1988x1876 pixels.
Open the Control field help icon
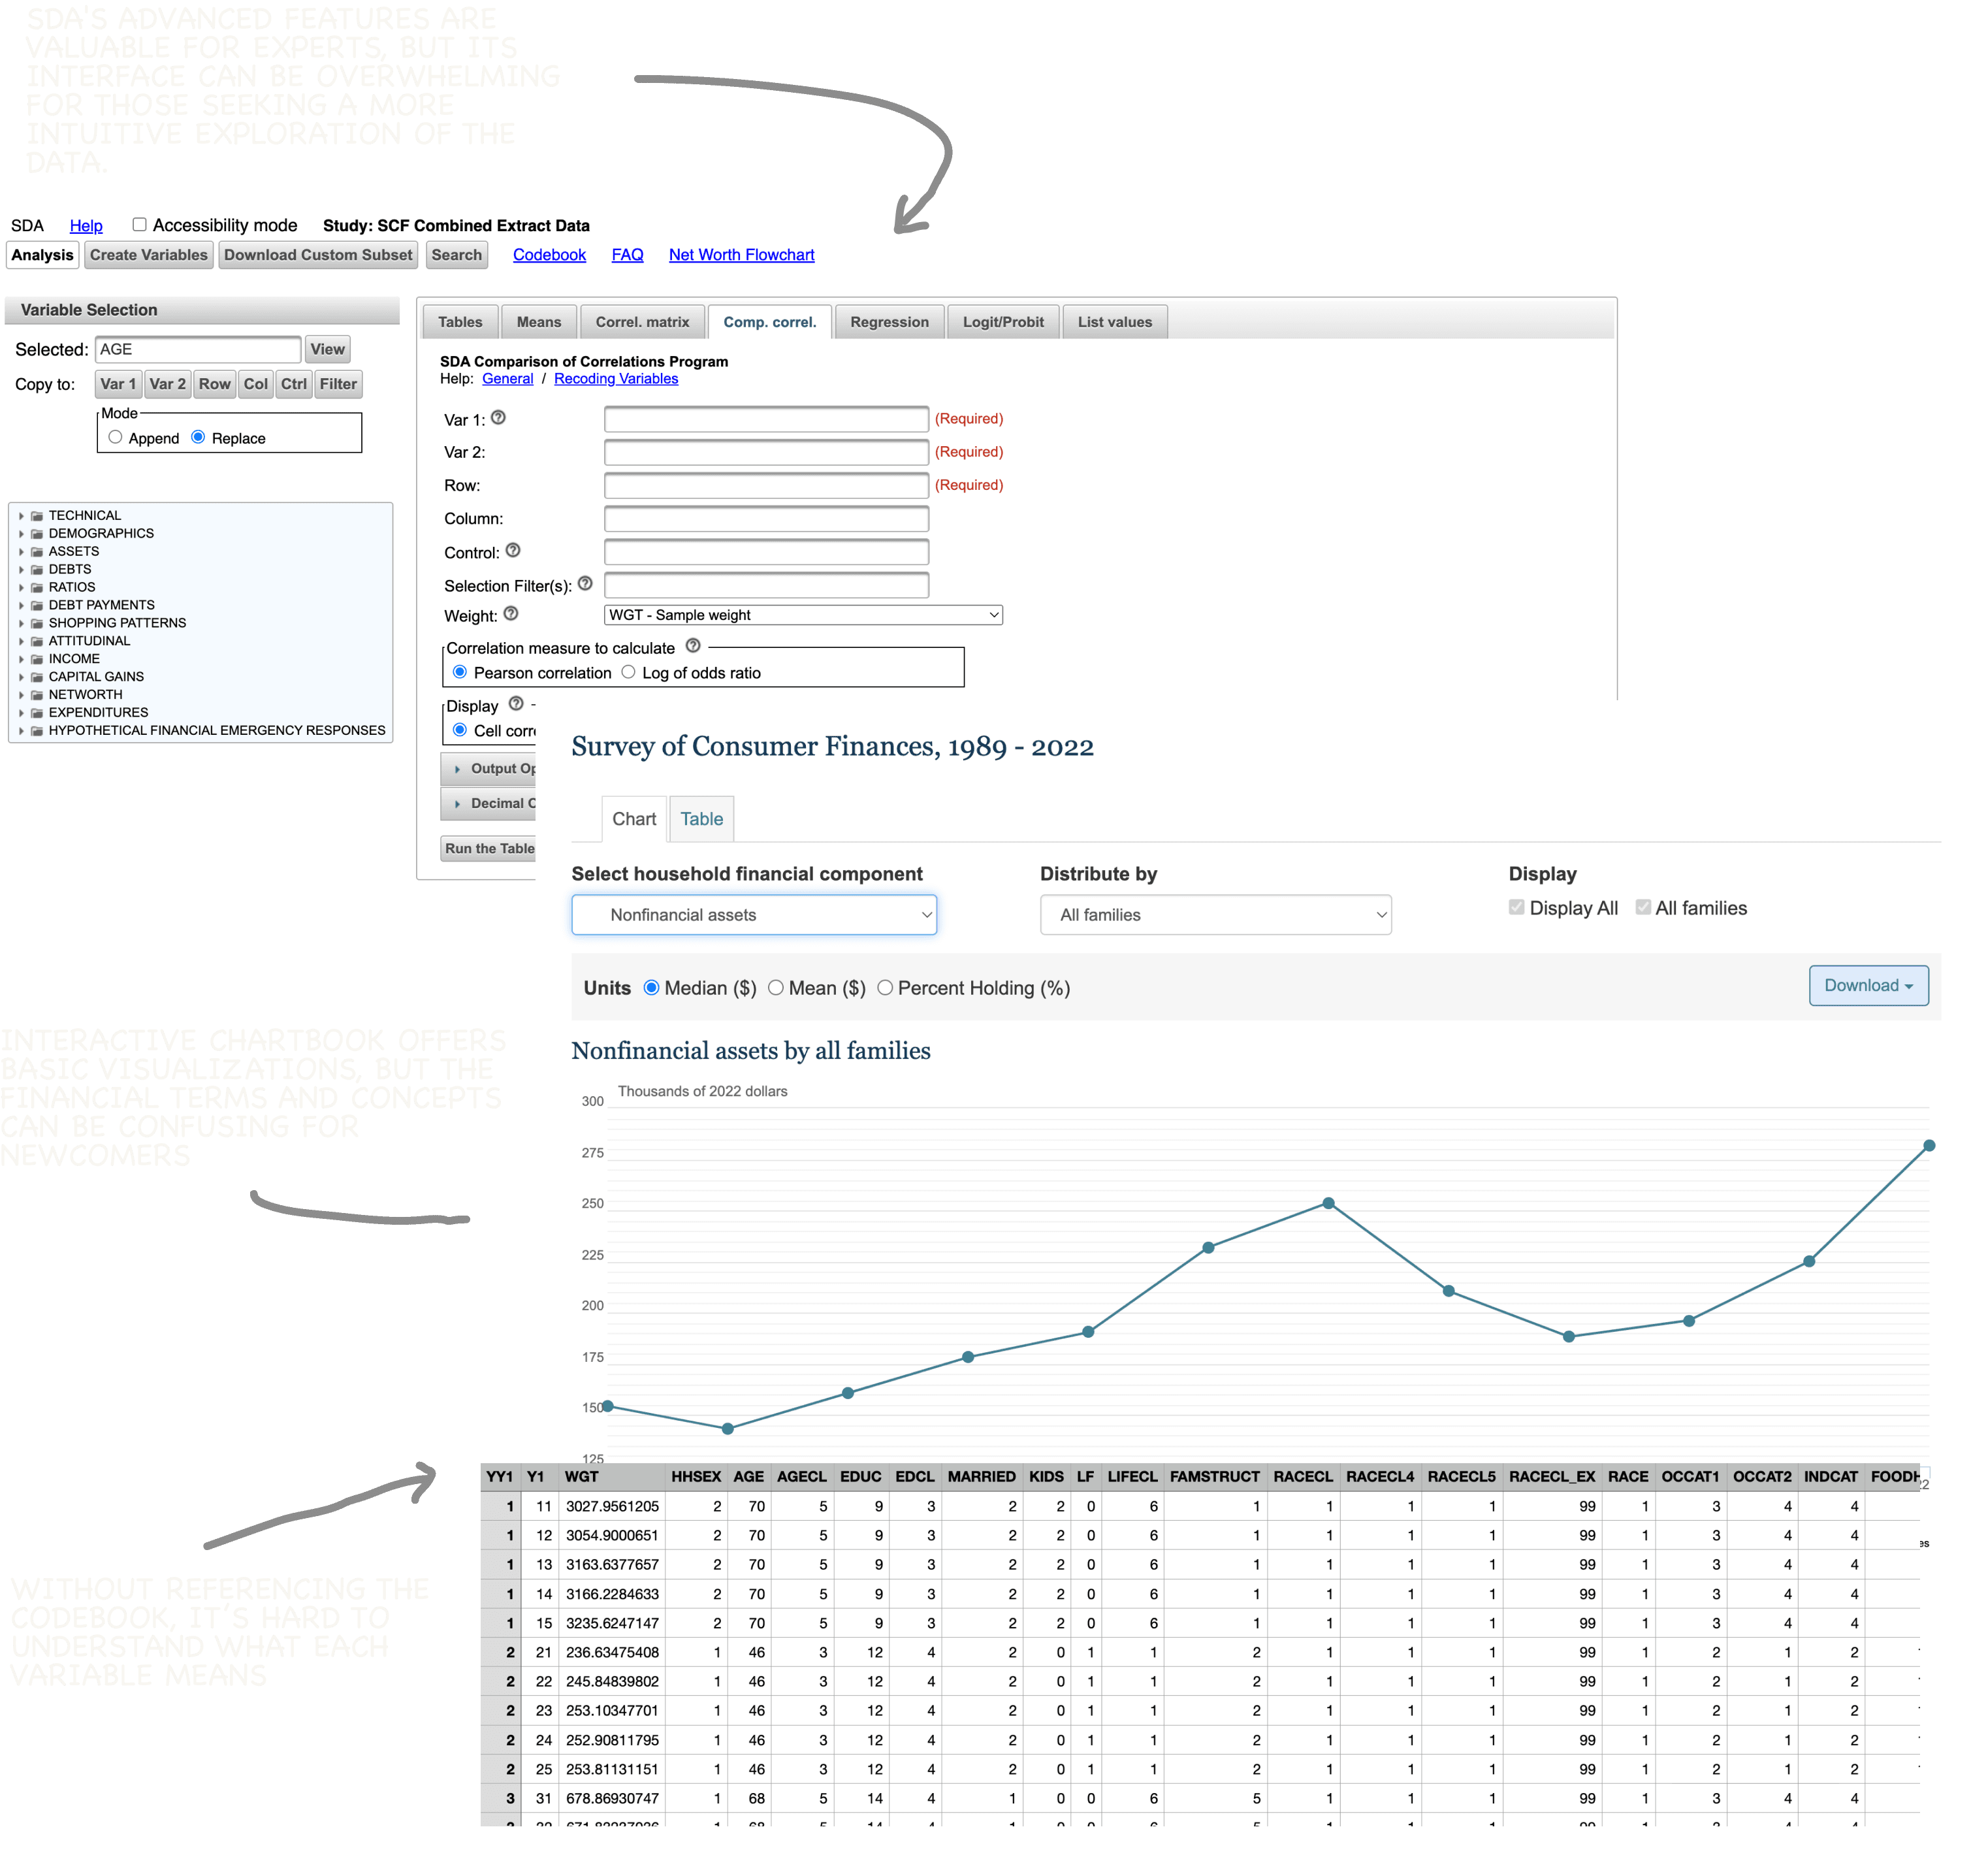pyautogui.click(x=513, y=550)
